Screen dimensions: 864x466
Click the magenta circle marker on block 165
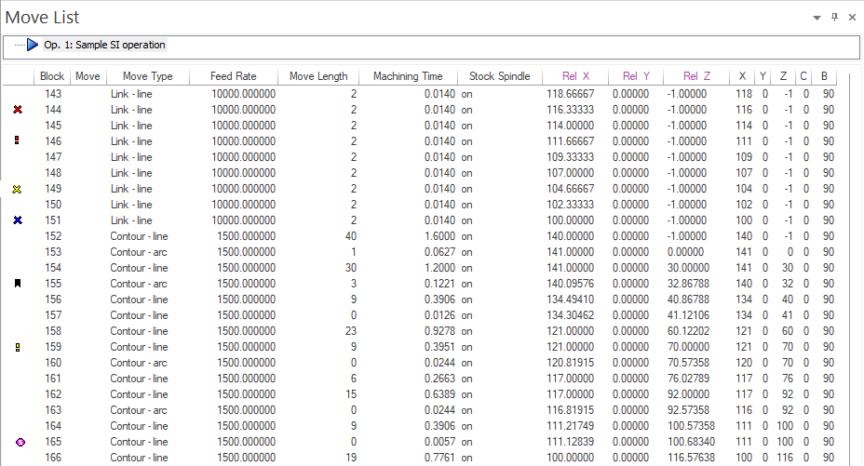pos(18,442)
